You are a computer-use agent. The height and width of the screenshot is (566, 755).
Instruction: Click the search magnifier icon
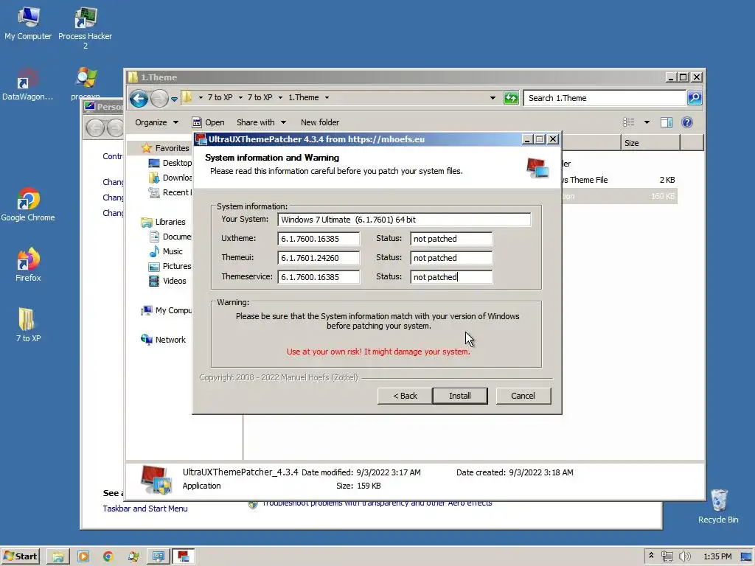695,98
